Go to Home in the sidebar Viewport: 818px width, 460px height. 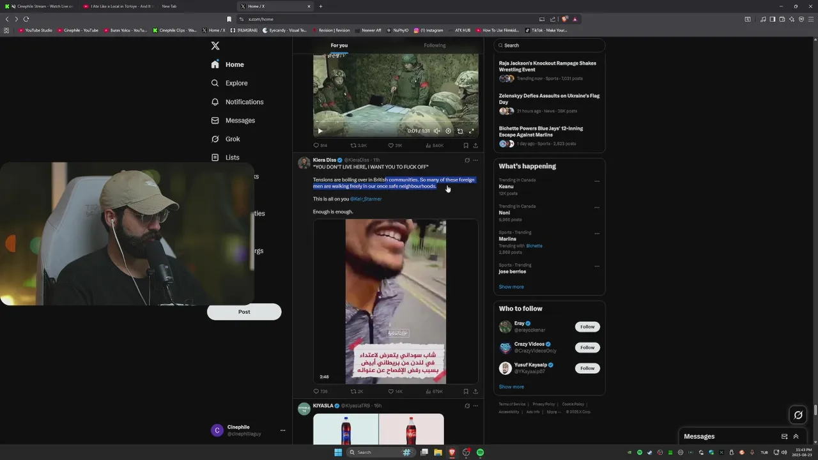point(228,65)
